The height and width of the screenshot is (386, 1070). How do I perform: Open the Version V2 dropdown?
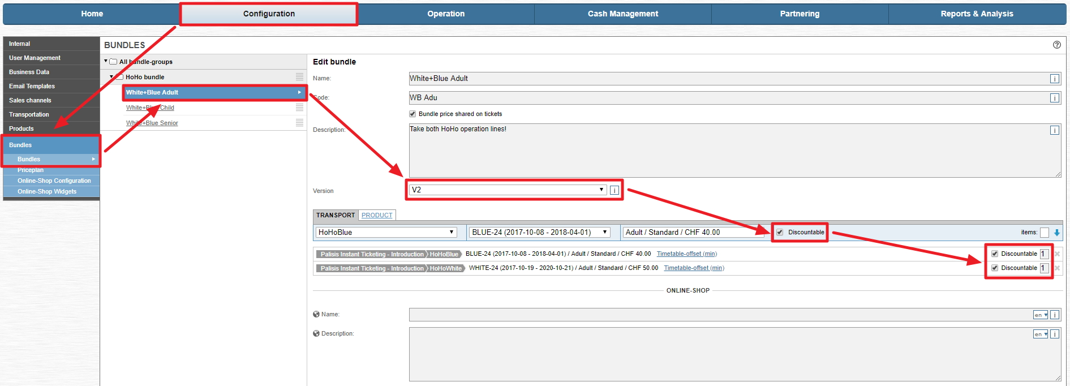point(508,190)
